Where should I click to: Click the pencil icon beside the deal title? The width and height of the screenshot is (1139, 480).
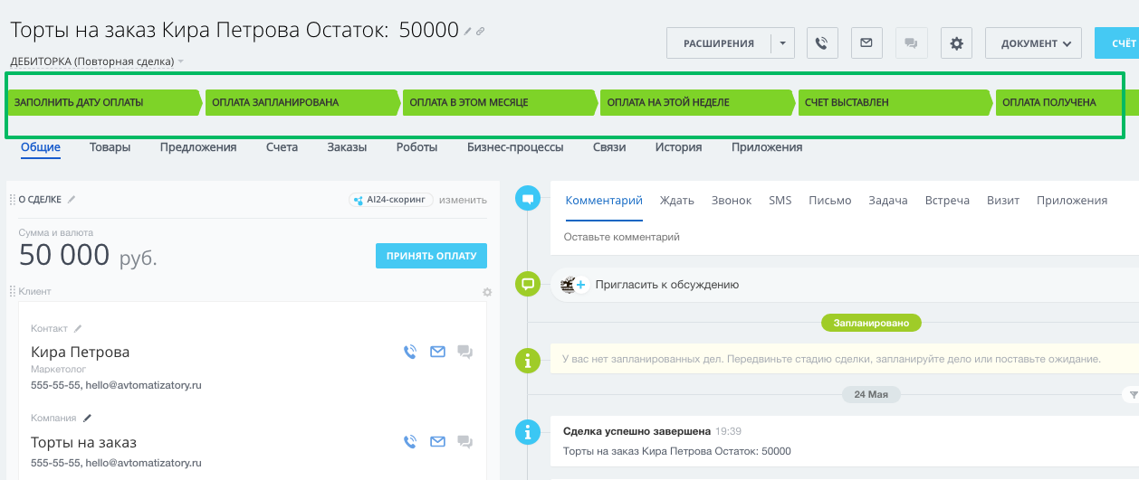pyautogui.click(x=468, y=32)
